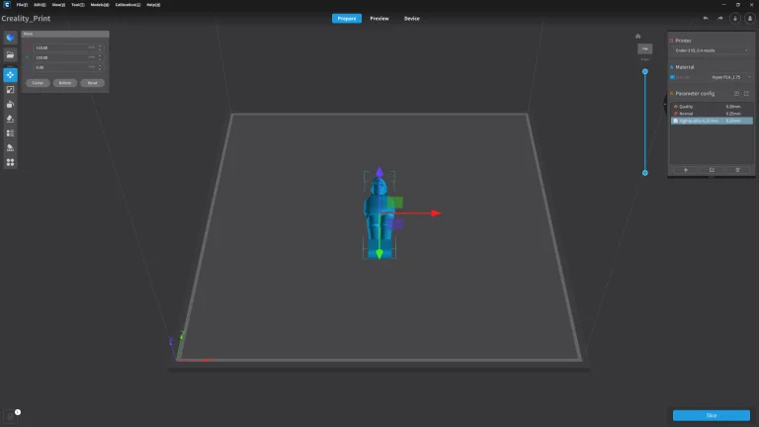This screenshot has width=759, height=427.
Task: Reset view with the home icon
Action: point(638,37)
